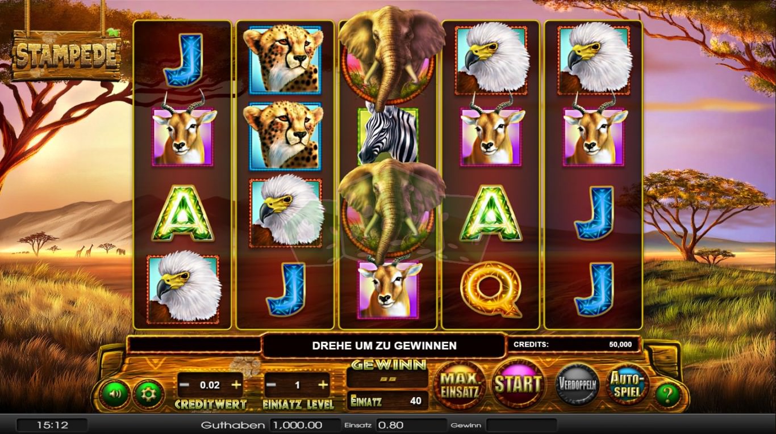The width and height of the screenshot is (776, 434).
Task: Click the Max Einsatz button
Action: (460, 385)
